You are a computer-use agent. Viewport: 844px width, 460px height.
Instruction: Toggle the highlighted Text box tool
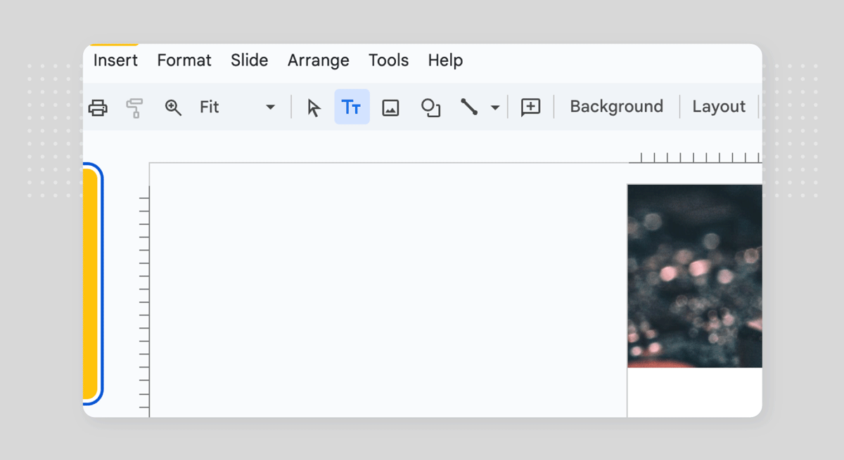click(352, 107)
